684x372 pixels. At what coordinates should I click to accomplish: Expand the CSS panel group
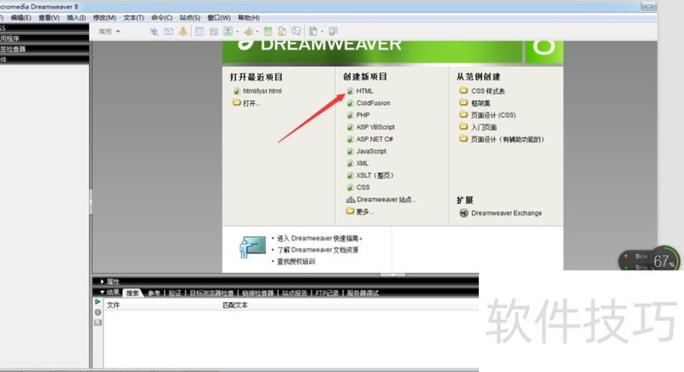pos(44,28)
